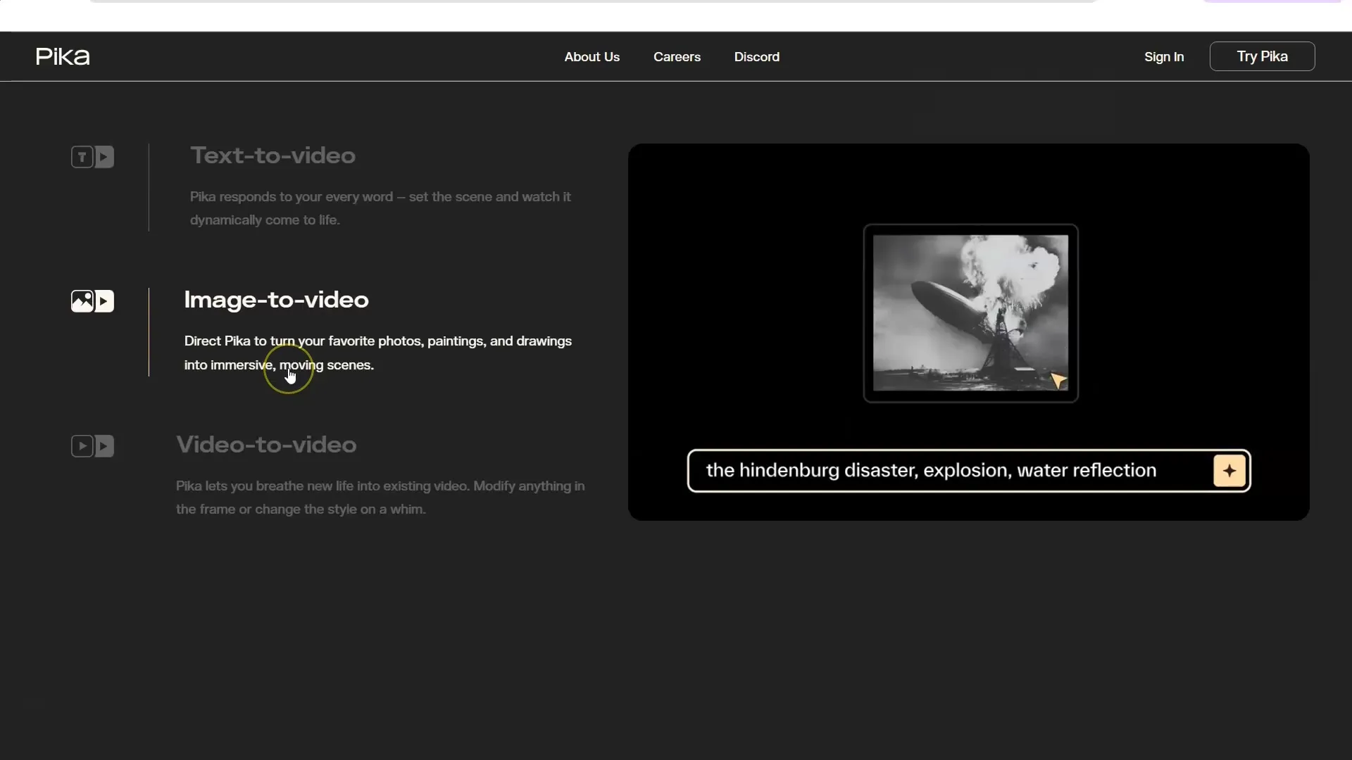1352x760 pixels.
Task: Click the text input icon in toolbar
Action: click(x=81, y=156)
